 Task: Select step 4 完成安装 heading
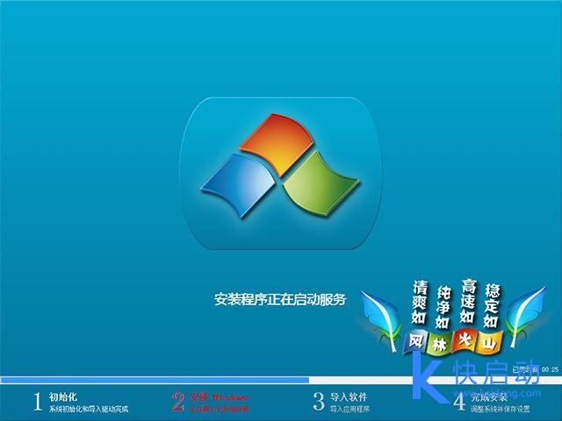[489, 396]
